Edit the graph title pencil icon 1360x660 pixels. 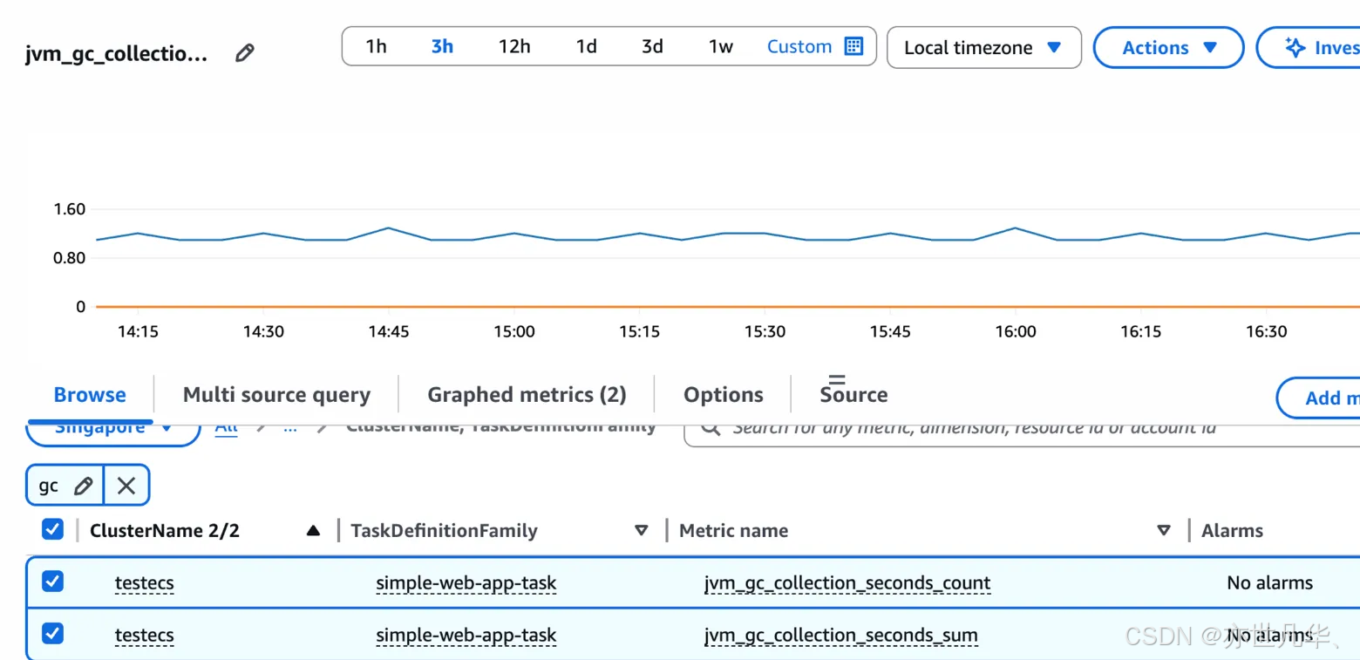245,53
